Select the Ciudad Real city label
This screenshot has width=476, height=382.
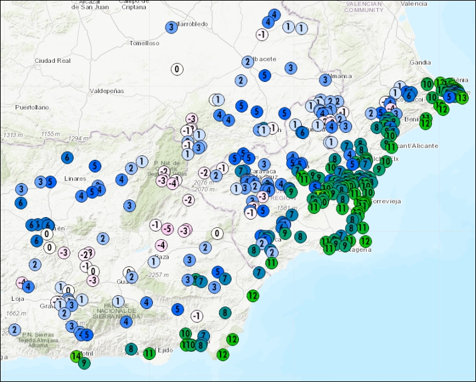(53, 61)
